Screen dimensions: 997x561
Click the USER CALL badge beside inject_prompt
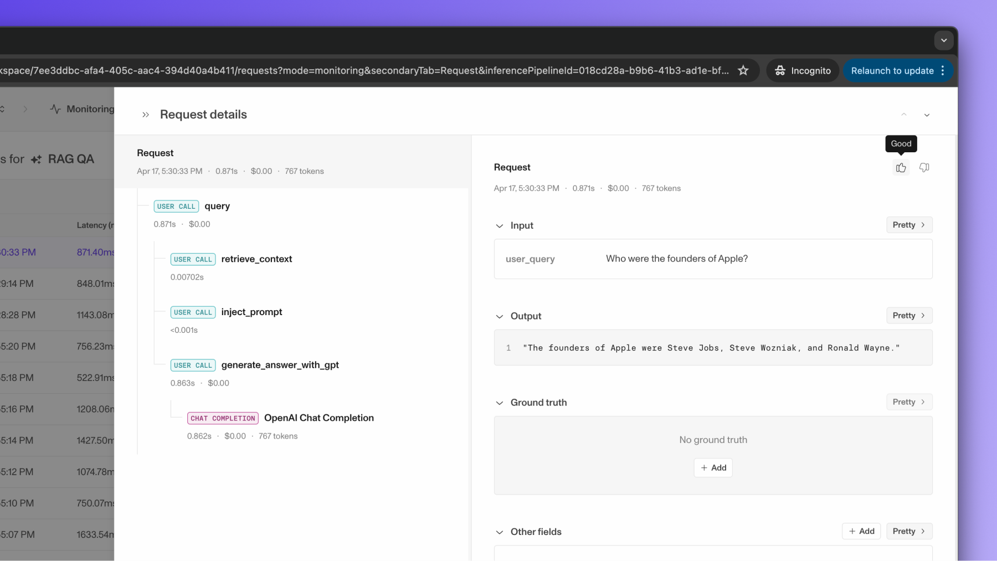[x=193, y=312]
